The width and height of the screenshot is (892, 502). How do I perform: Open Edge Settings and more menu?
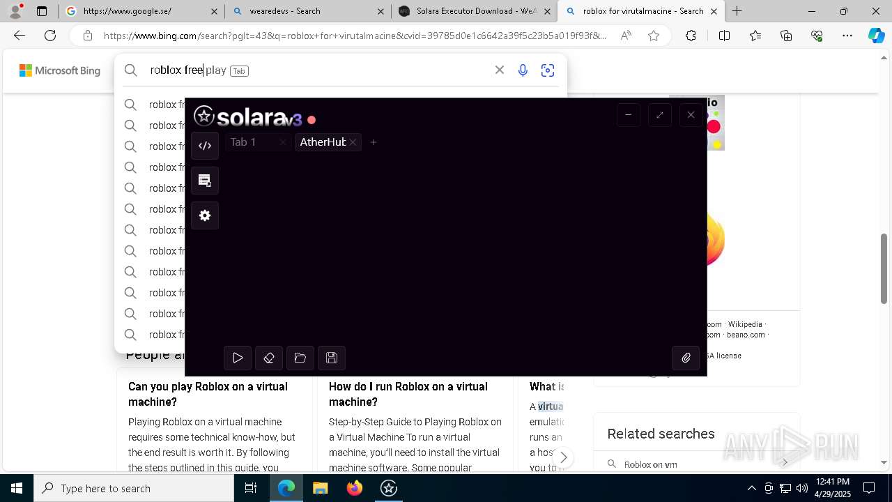(847, 36)
